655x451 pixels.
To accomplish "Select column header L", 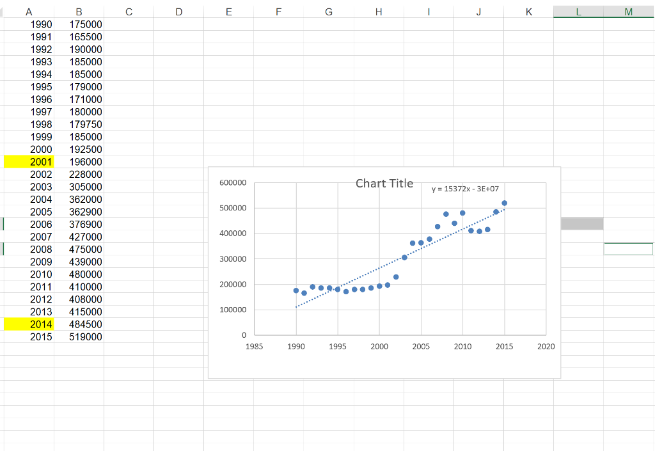I will coord(578,11).
